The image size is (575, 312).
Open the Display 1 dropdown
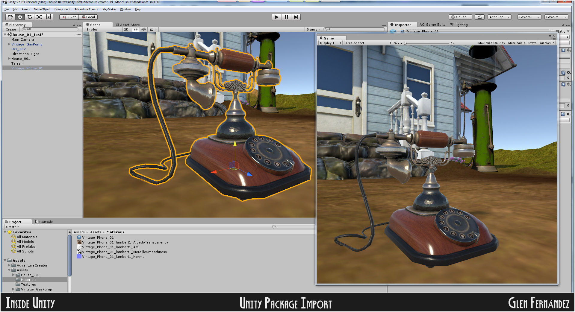(330, 43)
